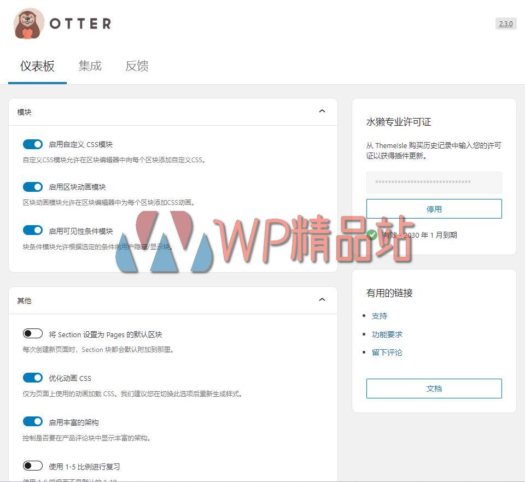Screen dimensions: 525x482
Task: Collapse the 其他 panel
Action: pyautogui.click(x=322, y=299)
